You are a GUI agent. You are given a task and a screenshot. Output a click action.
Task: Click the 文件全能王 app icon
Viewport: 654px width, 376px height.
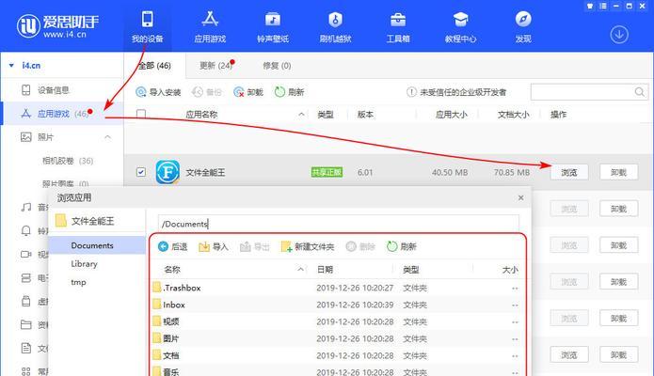167,172
